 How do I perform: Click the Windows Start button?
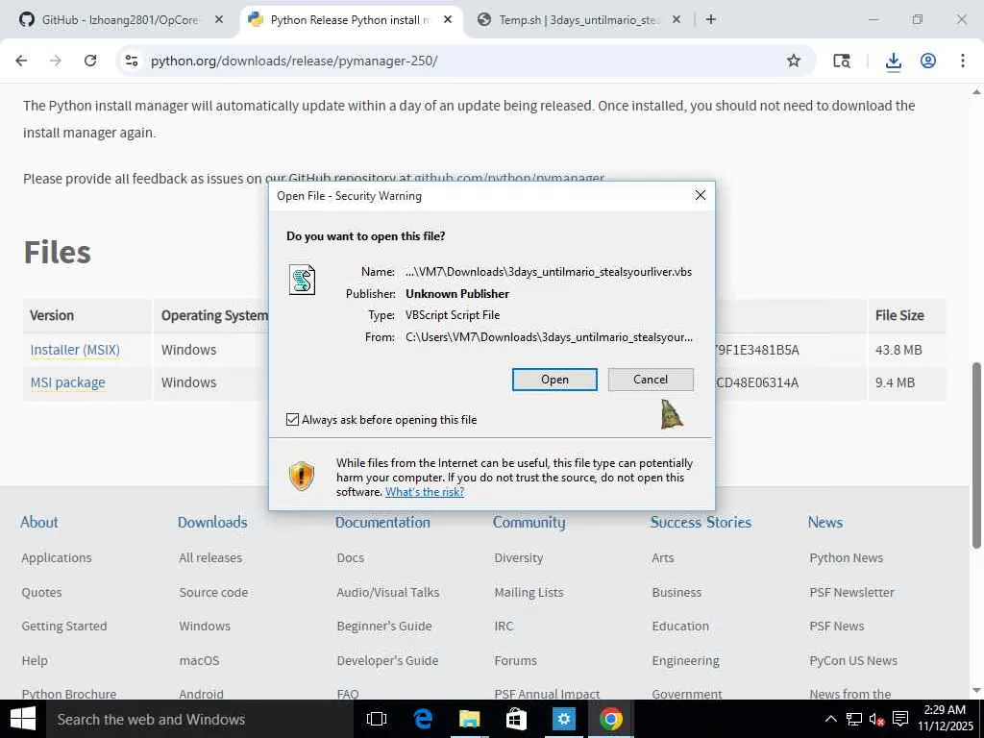coord(23,719)
